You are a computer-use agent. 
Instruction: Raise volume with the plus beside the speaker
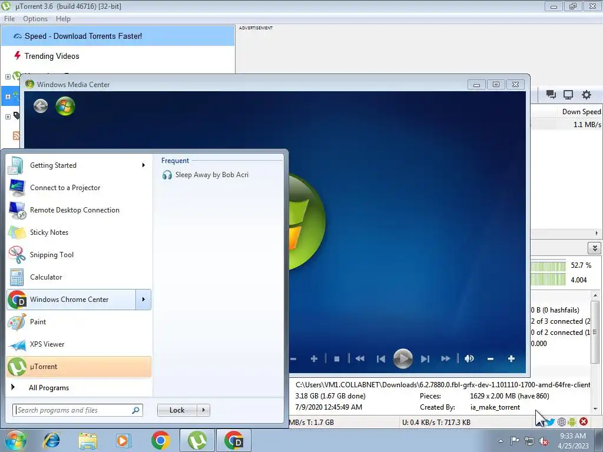click(511, 358)
